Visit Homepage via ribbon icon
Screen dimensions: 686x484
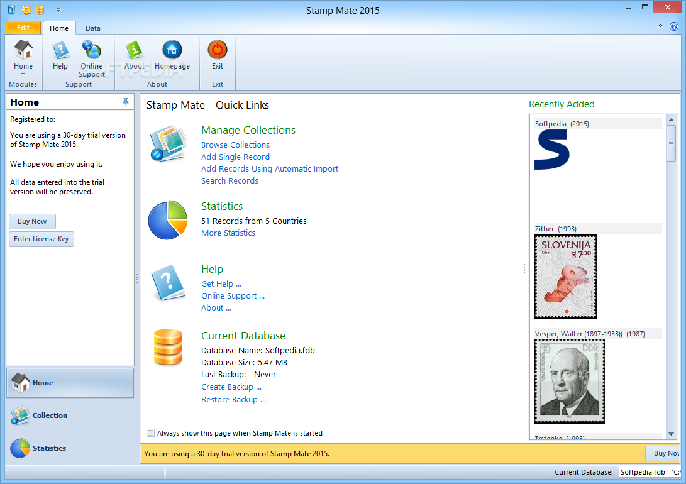tap(172, 54)
